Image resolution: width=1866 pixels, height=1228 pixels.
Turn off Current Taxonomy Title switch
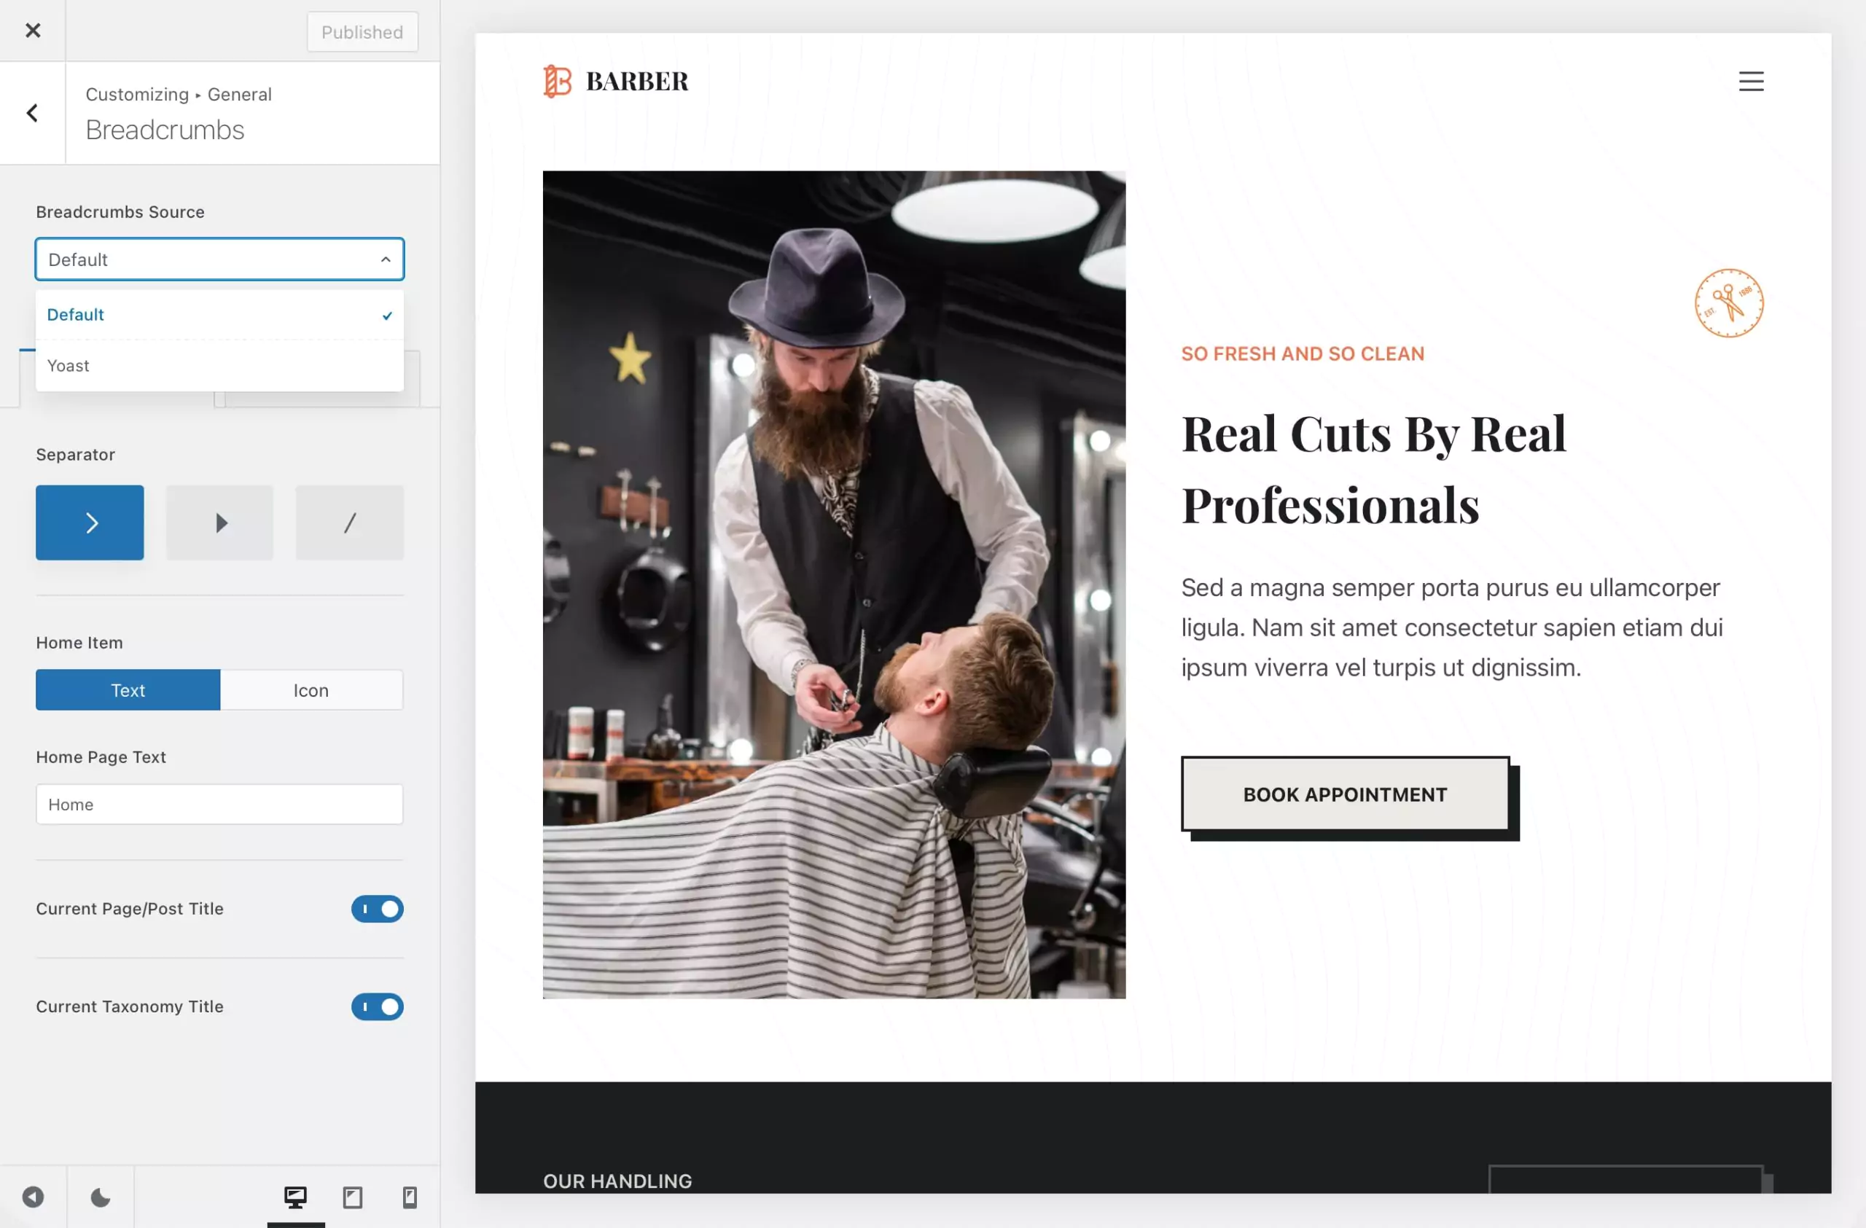(377, 1007)
